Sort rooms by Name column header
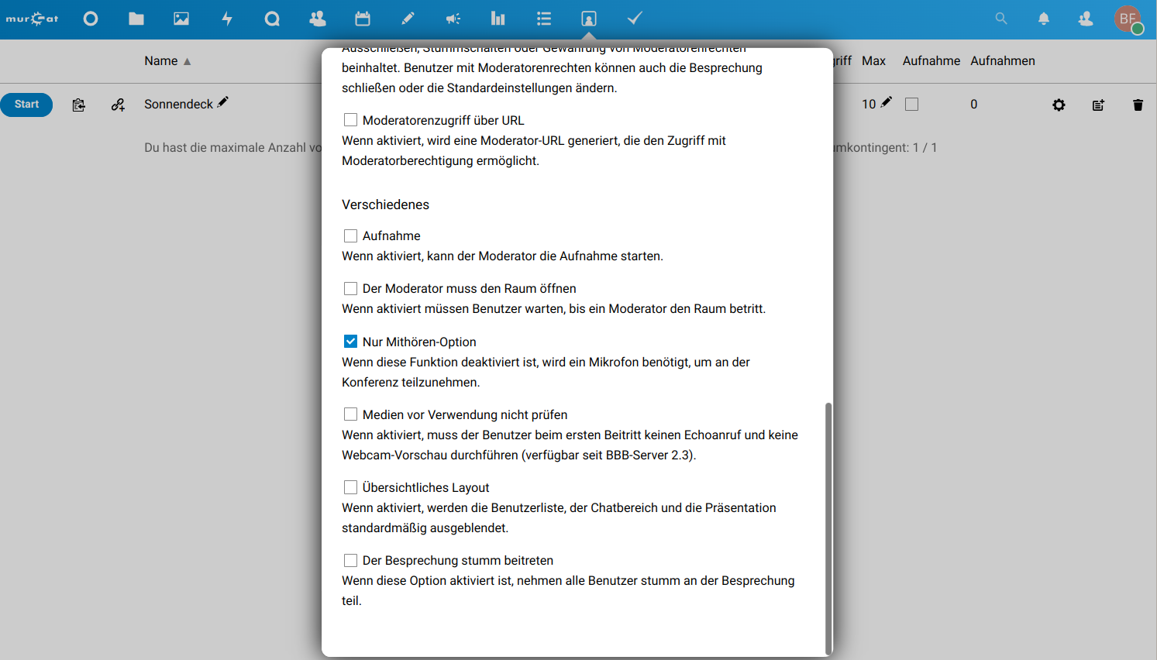This screenshot has width=1157, height=660. 161,61
